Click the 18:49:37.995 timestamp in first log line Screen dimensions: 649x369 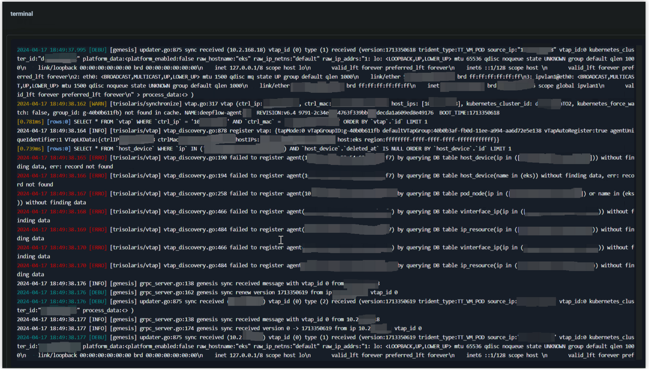coord(68,50)
